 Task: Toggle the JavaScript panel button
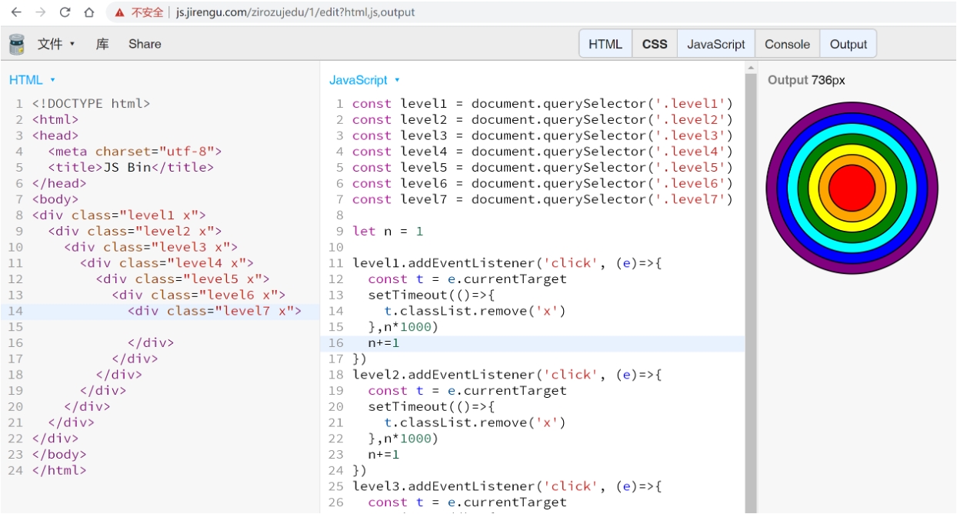coord(715,44)
